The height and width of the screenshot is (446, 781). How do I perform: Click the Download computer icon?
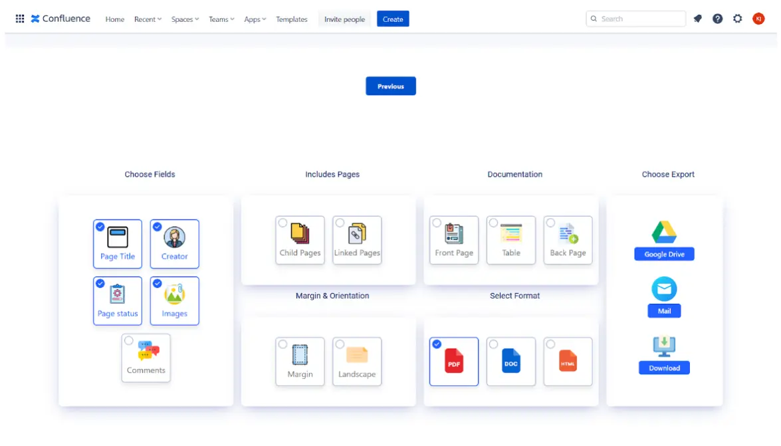click(x=664, y=346)
